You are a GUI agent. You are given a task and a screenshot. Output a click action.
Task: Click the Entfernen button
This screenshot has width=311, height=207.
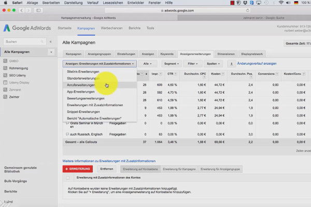107,169
